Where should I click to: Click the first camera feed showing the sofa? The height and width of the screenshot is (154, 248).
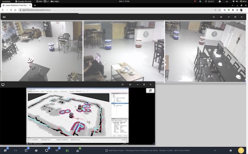click(x=42, y=51)
